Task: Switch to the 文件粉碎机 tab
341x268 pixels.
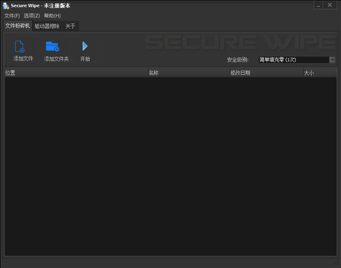Action: tap(17, 26)
